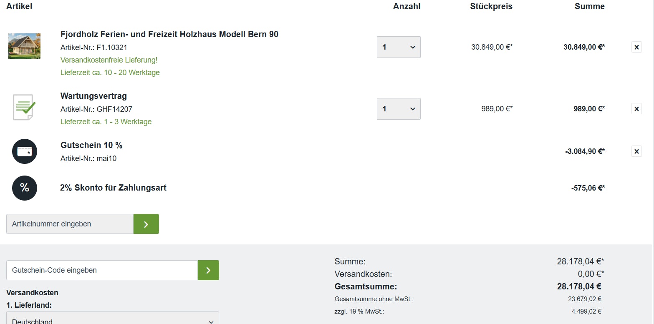Click the Gesamtsumme total amount 28.178,04 €
The height and width of the screenshot is (324, 654).
579,286
